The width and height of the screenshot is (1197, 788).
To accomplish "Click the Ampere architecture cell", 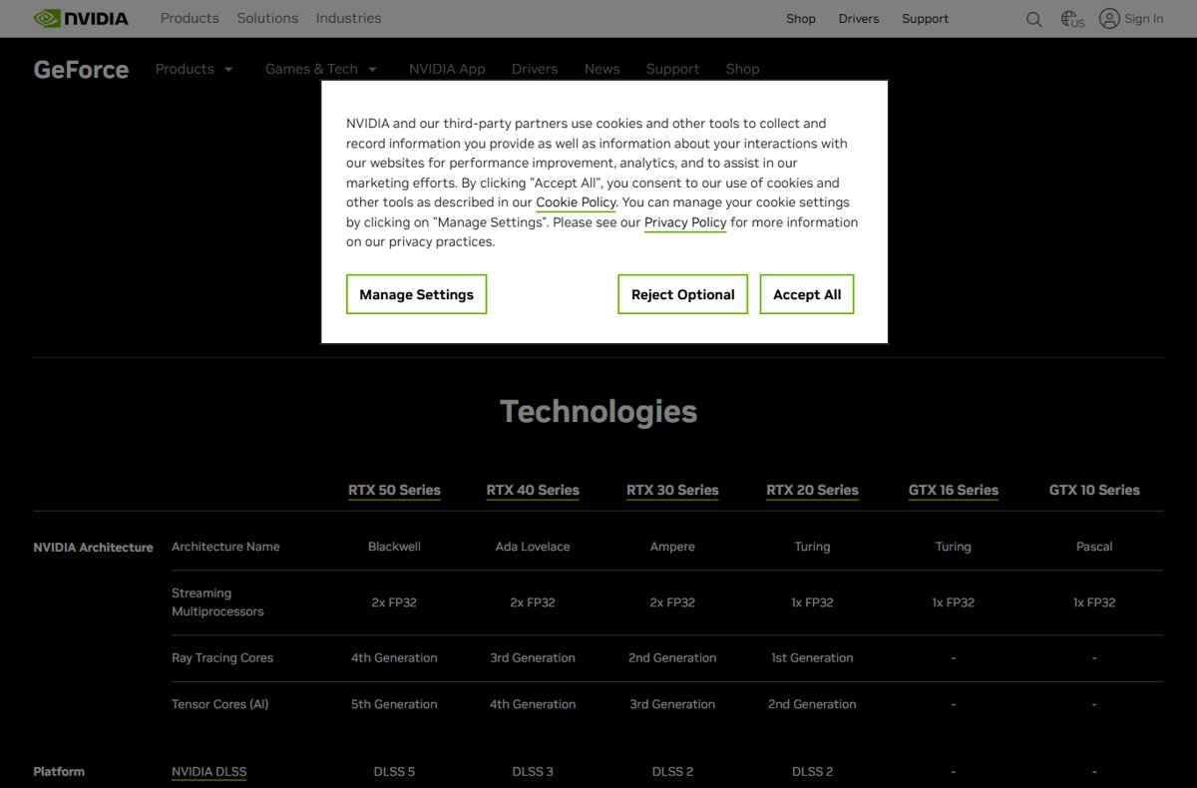I will click(672, 547).
